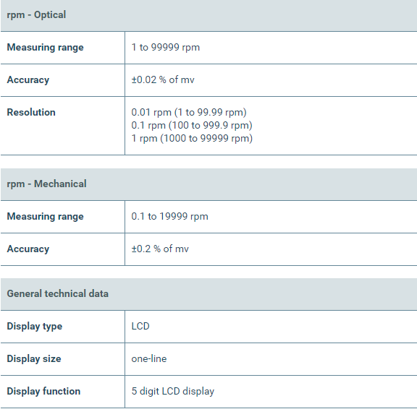Select the ±0.2 % of mv value
Screen dimensions: 417x409
click(160, 249)
